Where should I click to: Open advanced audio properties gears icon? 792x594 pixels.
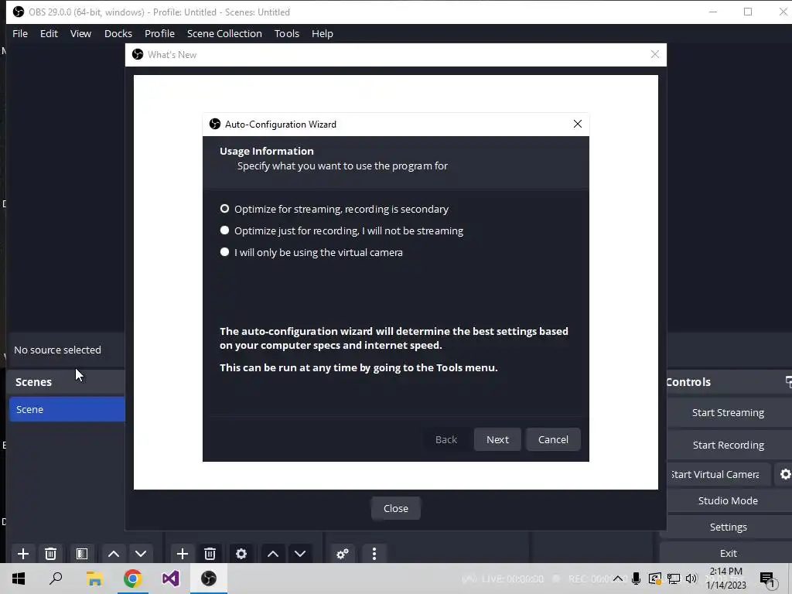[343, 554]
